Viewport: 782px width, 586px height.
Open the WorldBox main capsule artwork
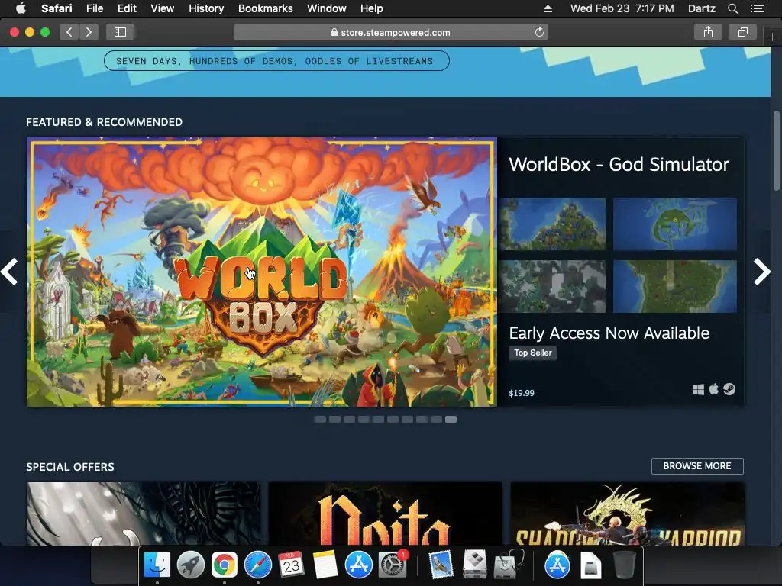pos(262,272)
